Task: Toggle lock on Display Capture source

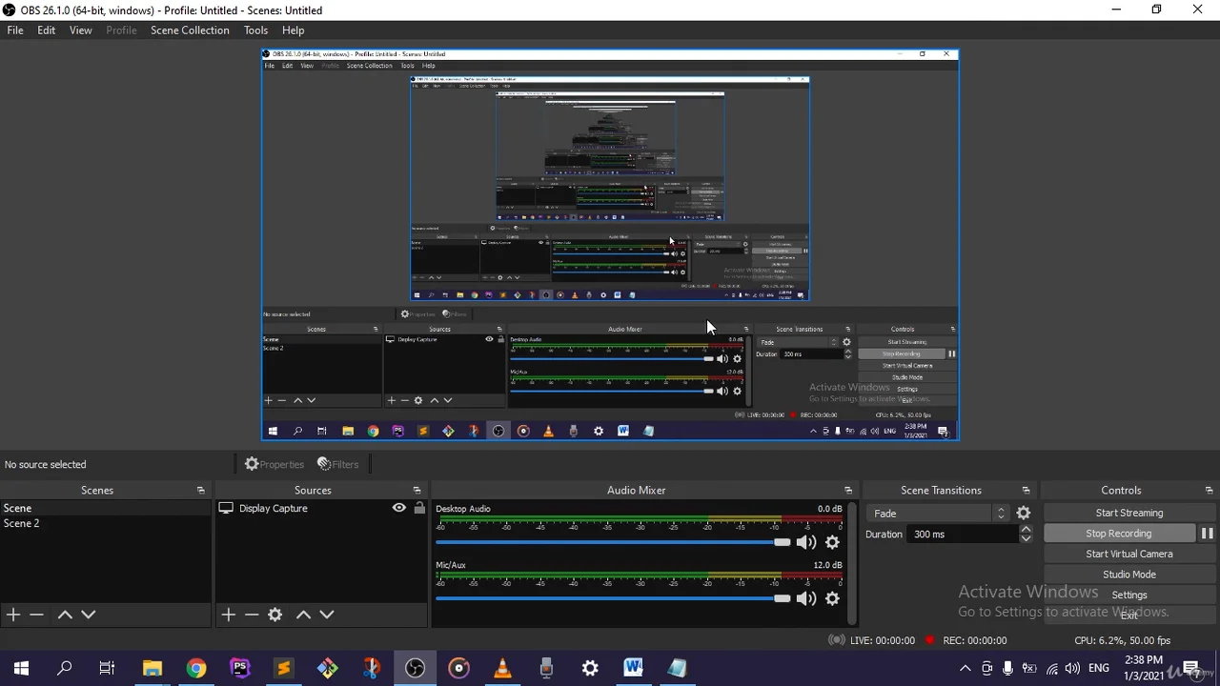Action: click(419, 508)
